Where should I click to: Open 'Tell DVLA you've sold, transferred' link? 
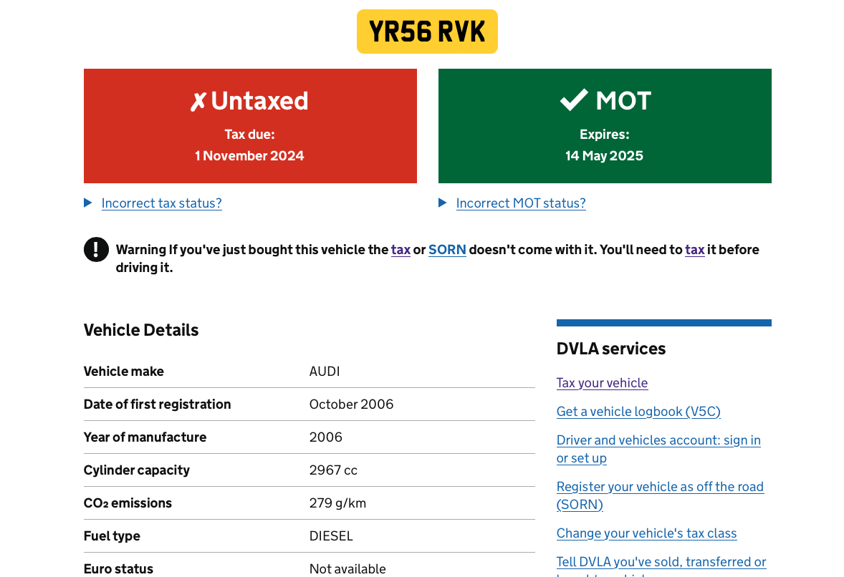click(x=661, y=562)
